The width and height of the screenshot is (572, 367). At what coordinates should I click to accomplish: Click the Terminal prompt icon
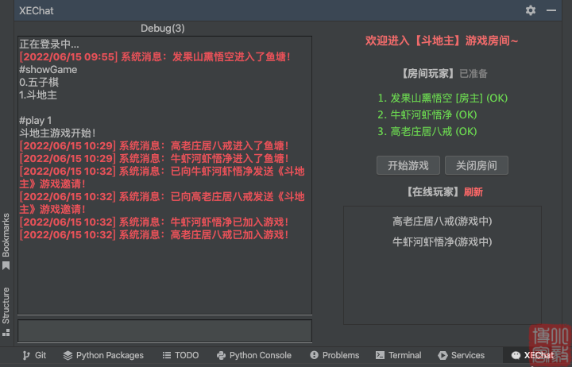380,355
